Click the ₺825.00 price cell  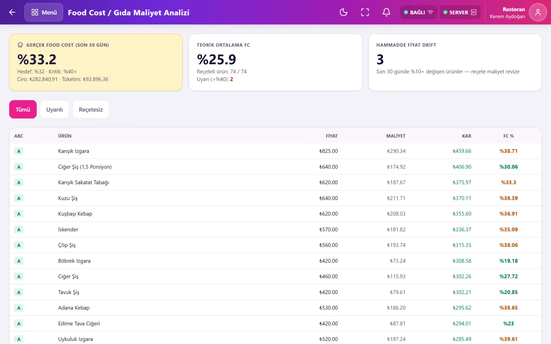329,151
